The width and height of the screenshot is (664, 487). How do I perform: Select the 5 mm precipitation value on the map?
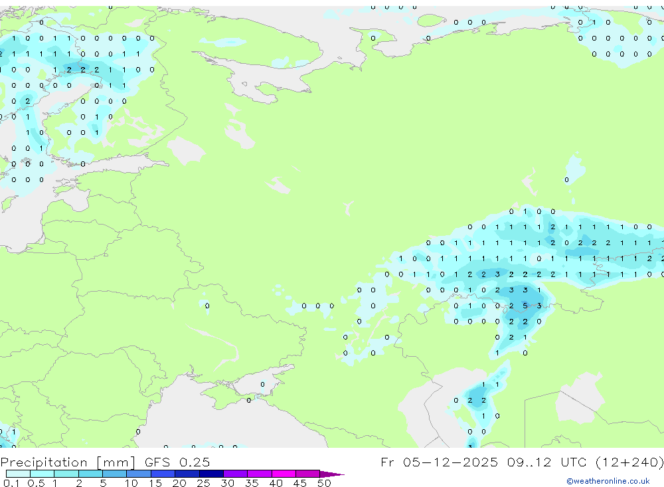(x=525, y=306)
